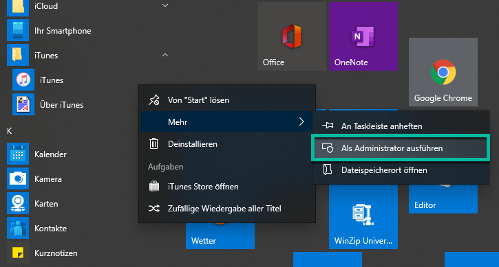The height and width of the screenshot is (267, 499).
Task: Open the Über iTunes document icon
Action: 23,104
